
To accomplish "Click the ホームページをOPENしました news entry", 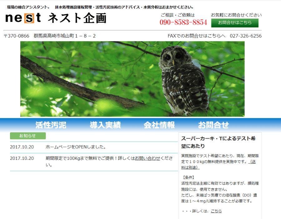I will point(76,147).
